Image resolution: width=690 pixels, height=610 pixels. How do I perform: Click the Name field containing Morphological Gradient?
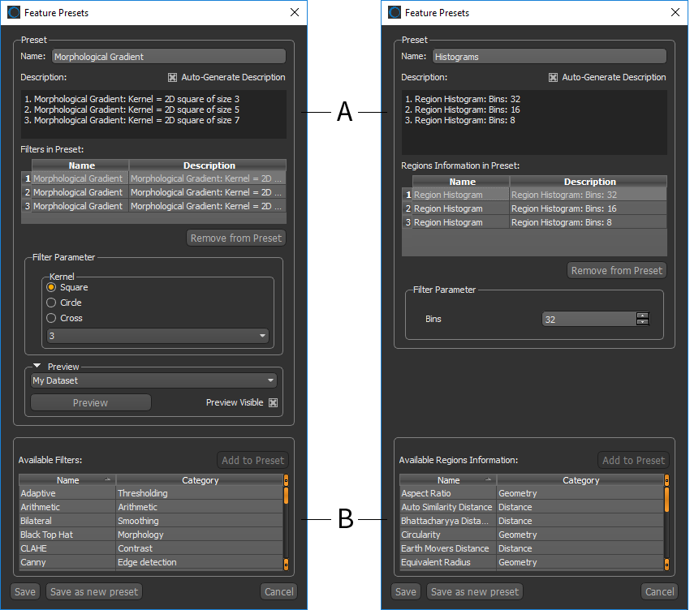tap(169, 57)
